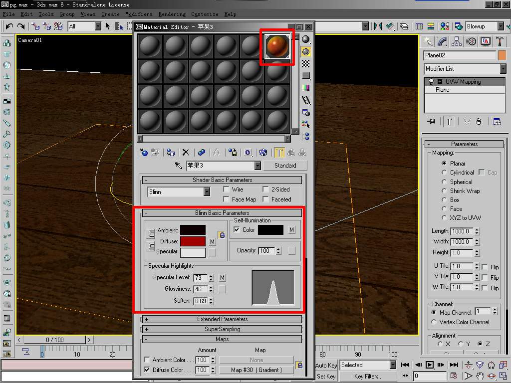Enable the Face Map checkbox
Screen dimensions: 511x383
[226, 199]
